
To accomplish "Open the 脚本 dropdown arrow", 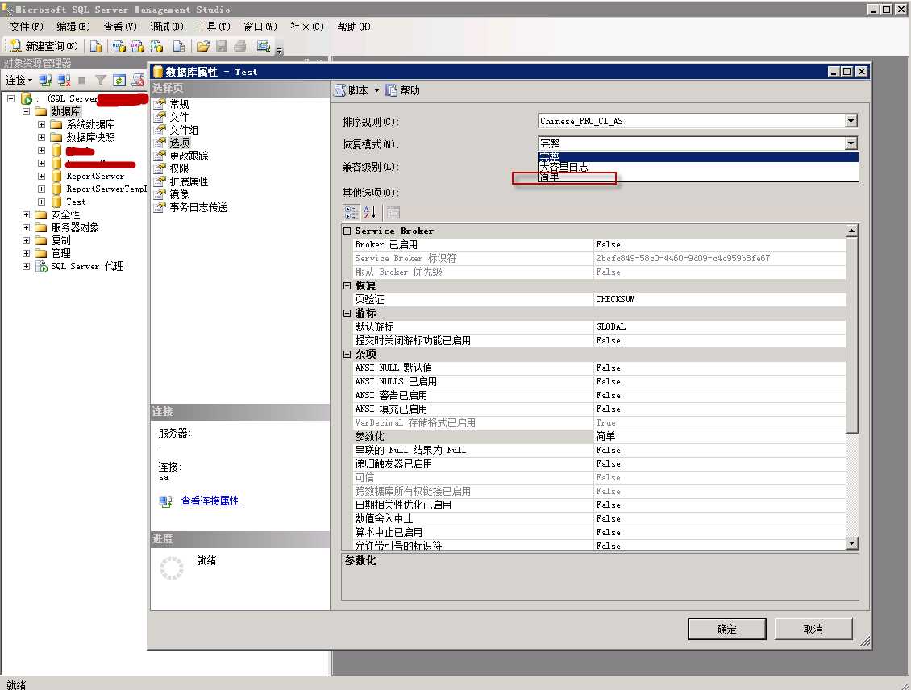I will point(376,90).
